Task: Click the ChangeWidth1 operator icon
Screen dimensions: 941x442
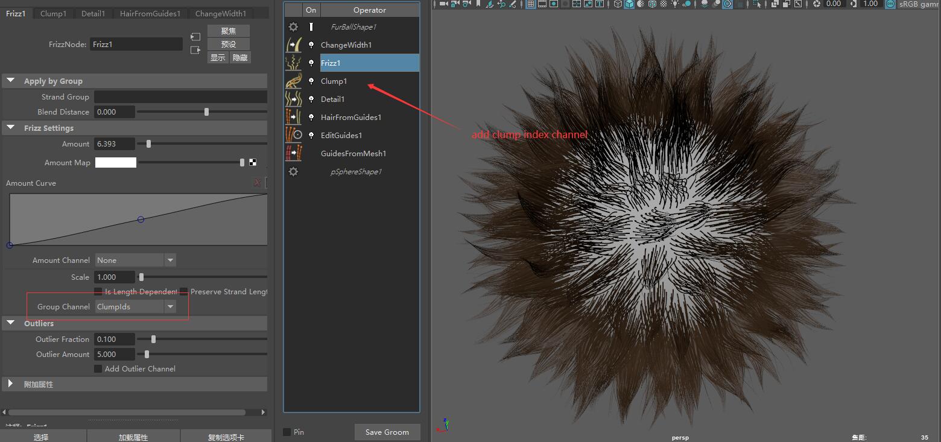Action: (x=293, y=45)
